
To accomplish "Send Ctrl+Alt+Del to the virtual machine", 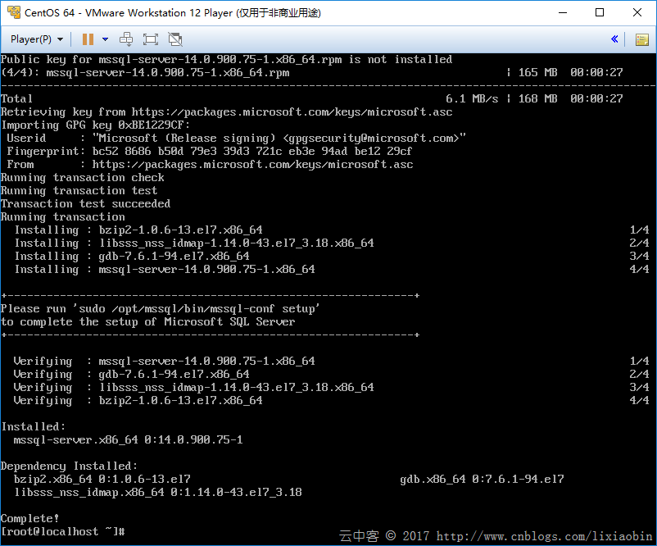I will point(126,39).
